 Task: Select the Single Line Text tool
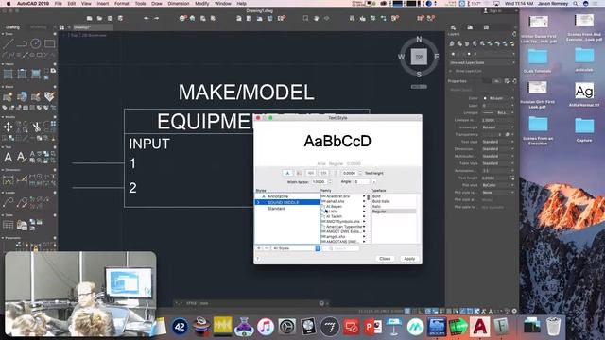[x=21, y=158]
